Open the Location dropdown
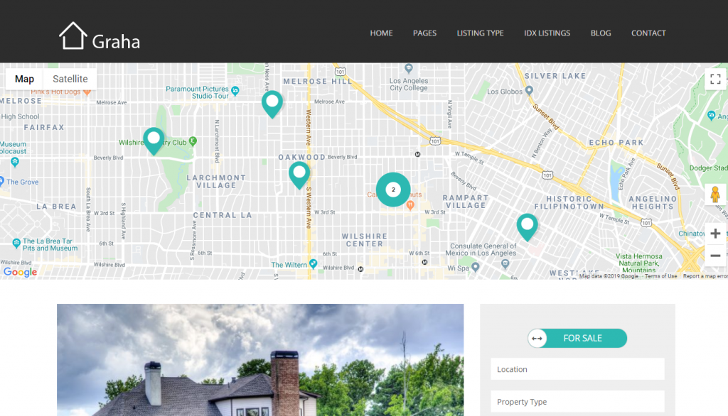 577,369
